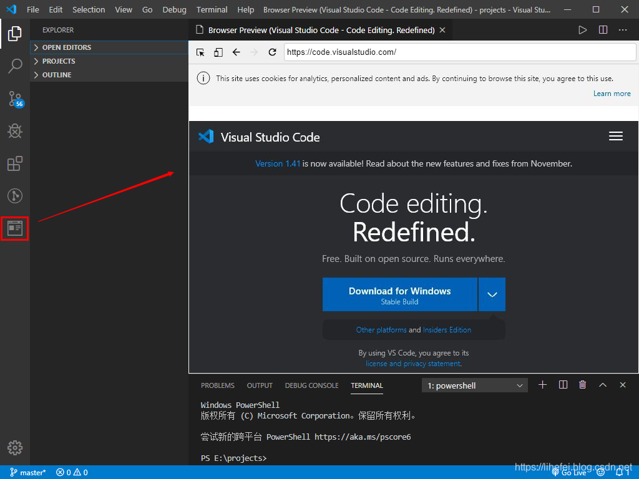
Task: Click the cookie notice info icon
Action: pyautogui.click(x=203, y=78)
